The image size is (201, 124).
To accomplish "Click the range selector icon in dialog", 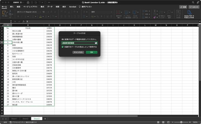I will (x=96, y=43).
